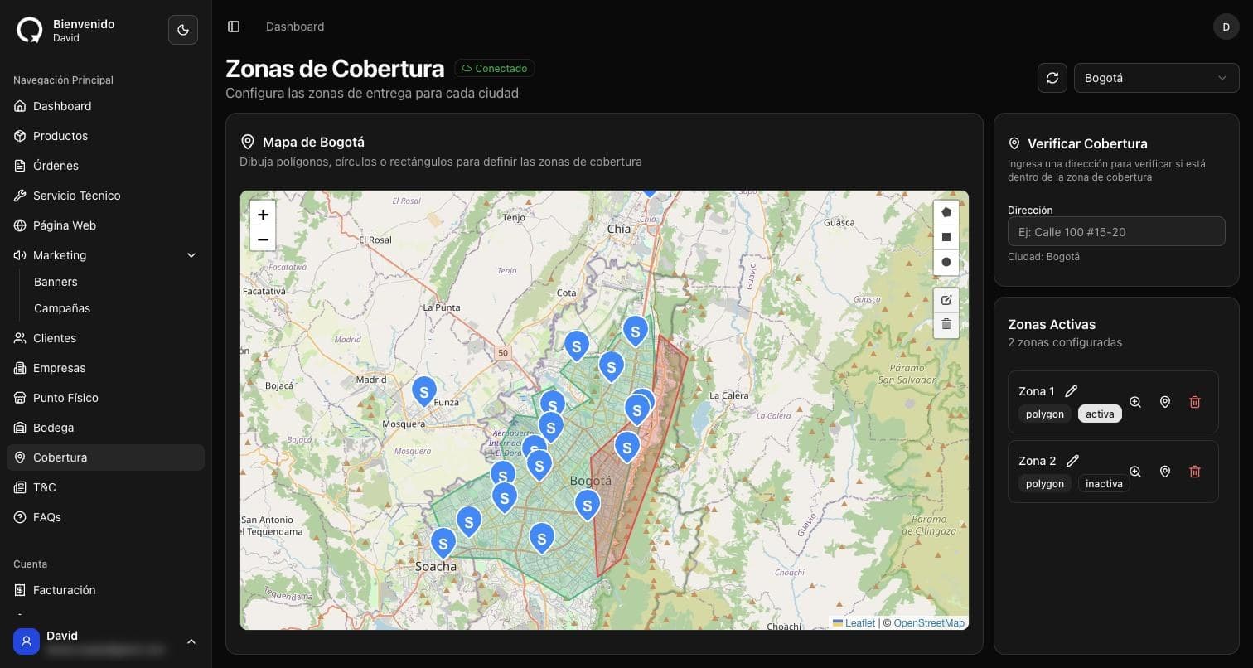Delete Zona 1 red trash icon
The image size is (1253, 668).
[x=1195, y=402]
